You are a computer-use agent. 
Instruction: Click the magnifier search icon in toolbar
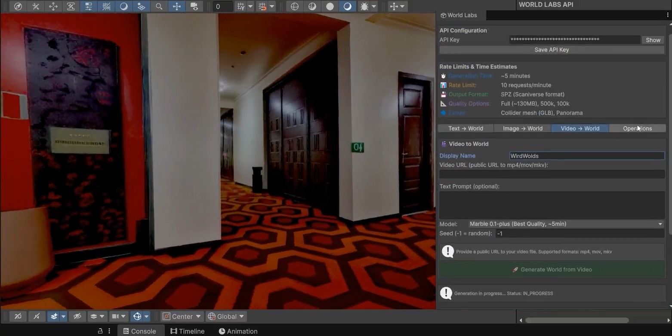coord(159,6)
